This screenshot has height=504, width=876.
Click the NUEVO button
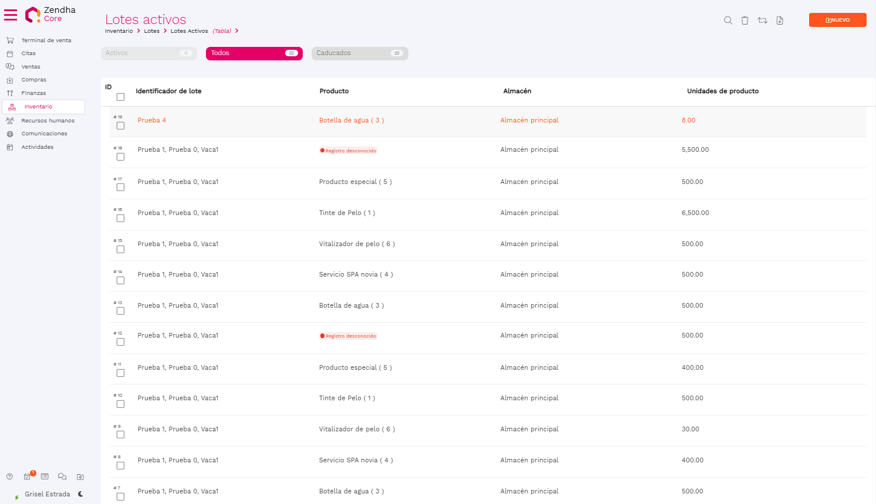click(837, 20)
